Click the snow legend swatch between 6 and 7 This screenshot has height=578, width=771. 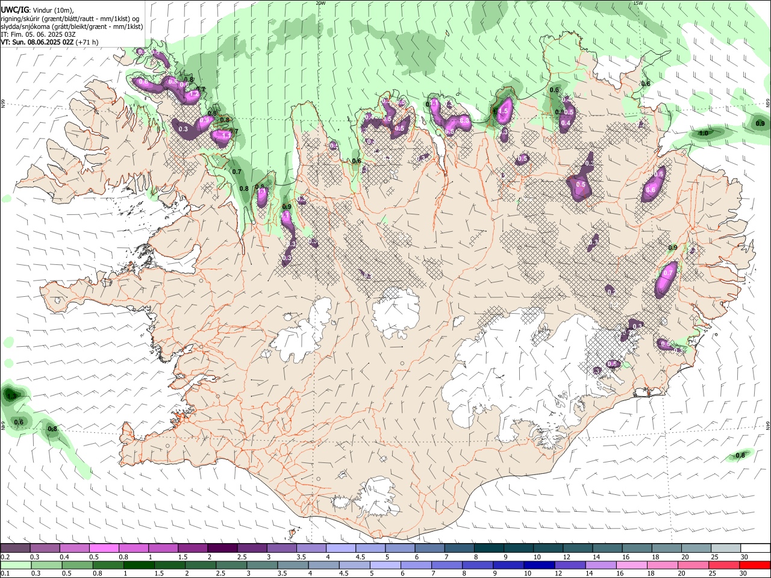pyautogui.click(x=430, y=548)
